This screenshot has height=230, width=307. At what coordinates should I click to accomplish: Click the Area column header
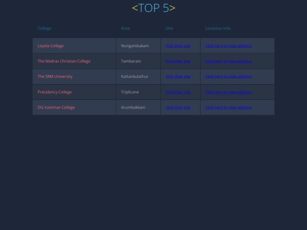coord(125,28)
